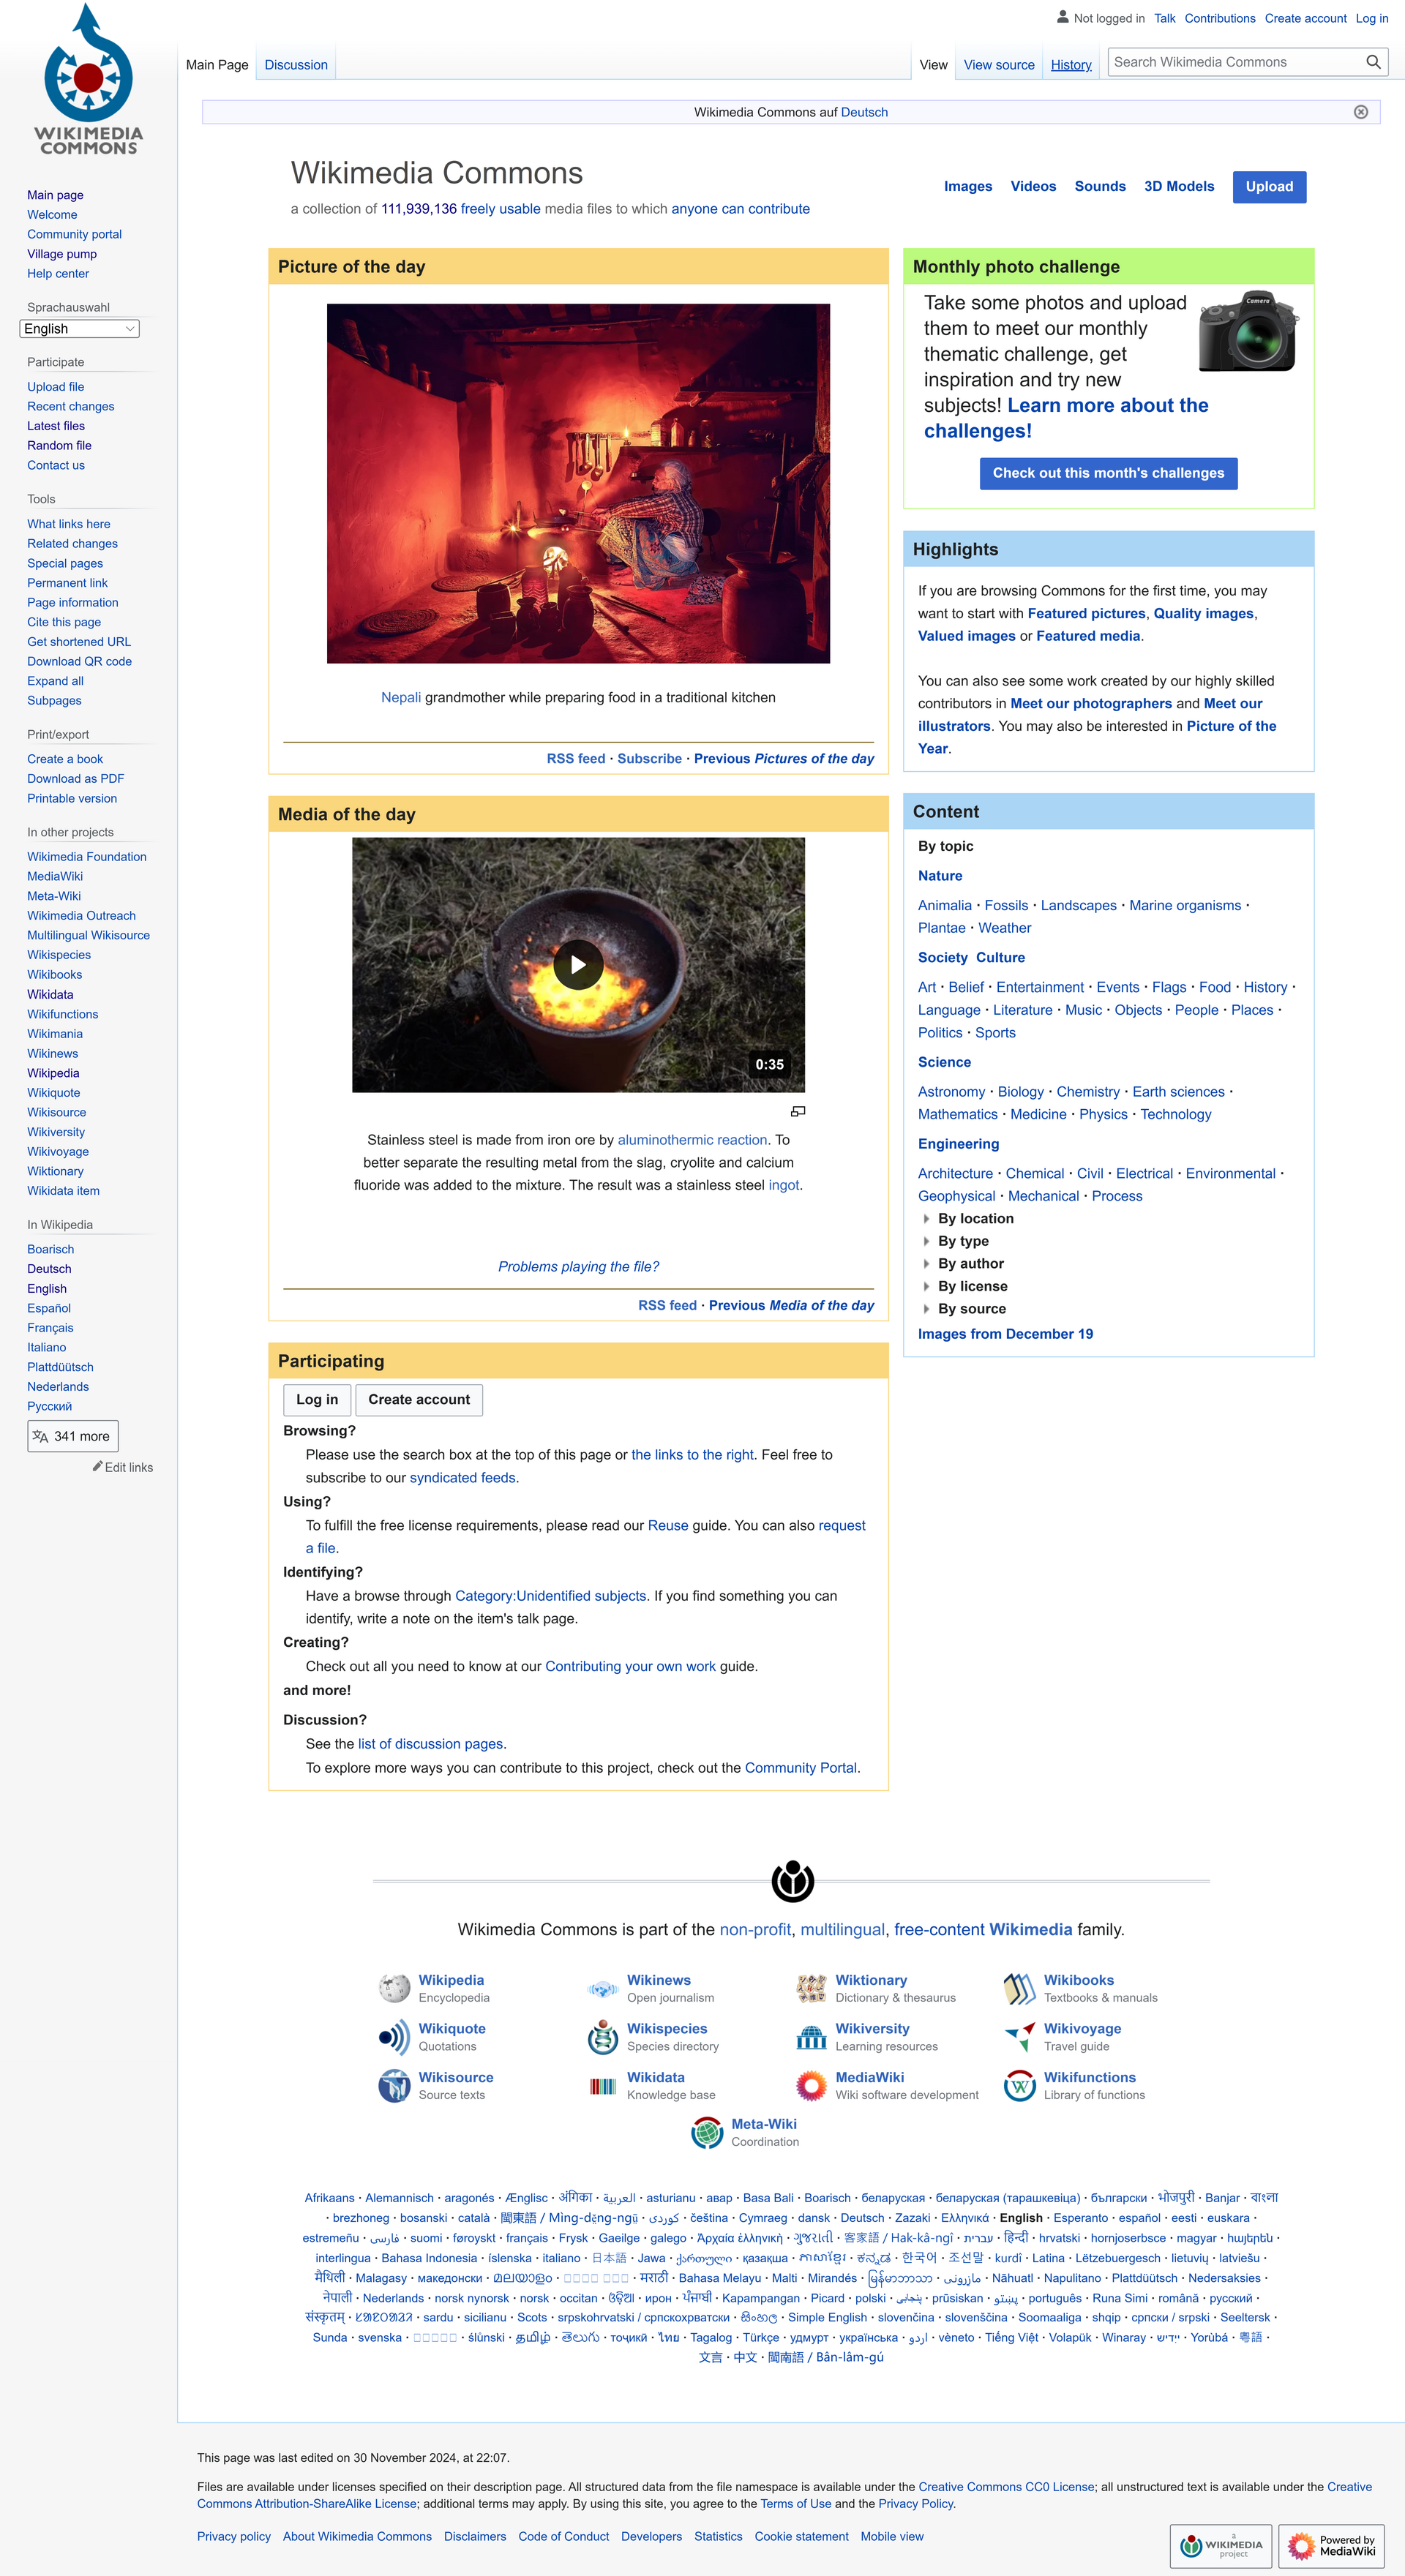Click the Log in button under Participating
Image resolution: width=1405 pixels, height=2576 pixels.
coord(317,1400)
